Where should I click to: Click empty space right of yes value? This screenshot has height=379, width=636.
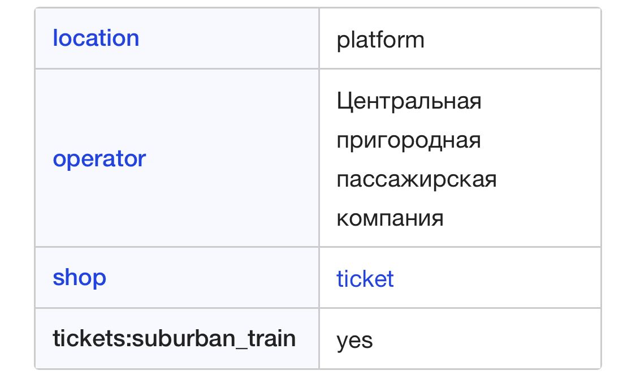pos(487,339)
